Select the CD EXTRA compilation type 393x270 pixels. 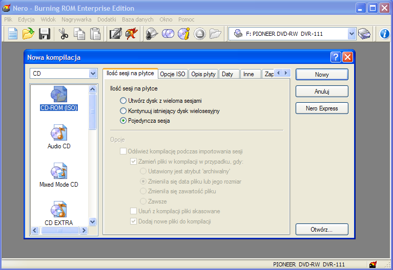[x=59, y=213]
